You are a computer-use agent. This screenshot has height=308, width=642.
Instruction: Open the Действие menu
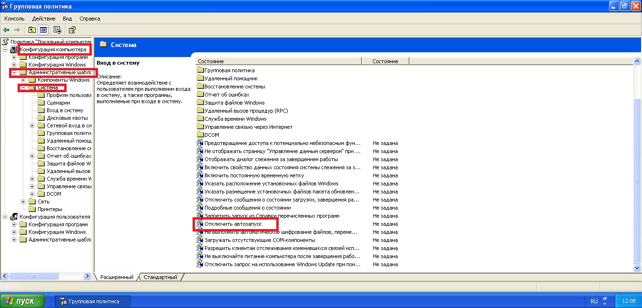coord(44,19)
